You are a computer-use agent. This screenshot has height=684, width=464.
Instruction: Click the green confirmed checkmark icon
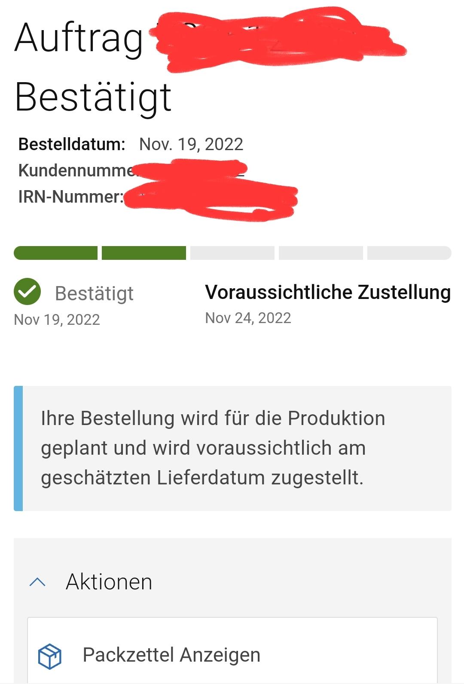27,292
